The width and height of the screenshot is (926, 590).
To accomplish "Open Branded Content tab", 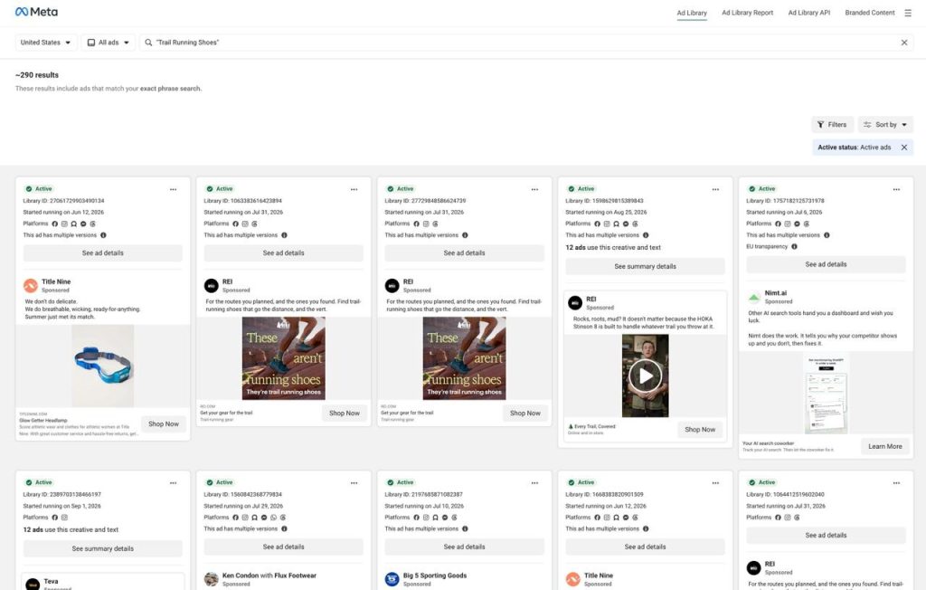I will [869, 13].
